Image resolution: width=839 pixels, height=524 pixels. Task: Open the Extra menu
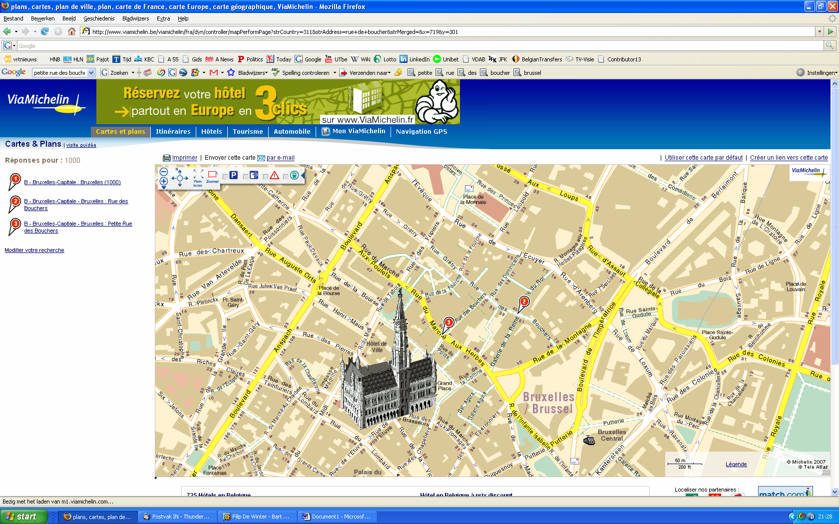[163, 18]
